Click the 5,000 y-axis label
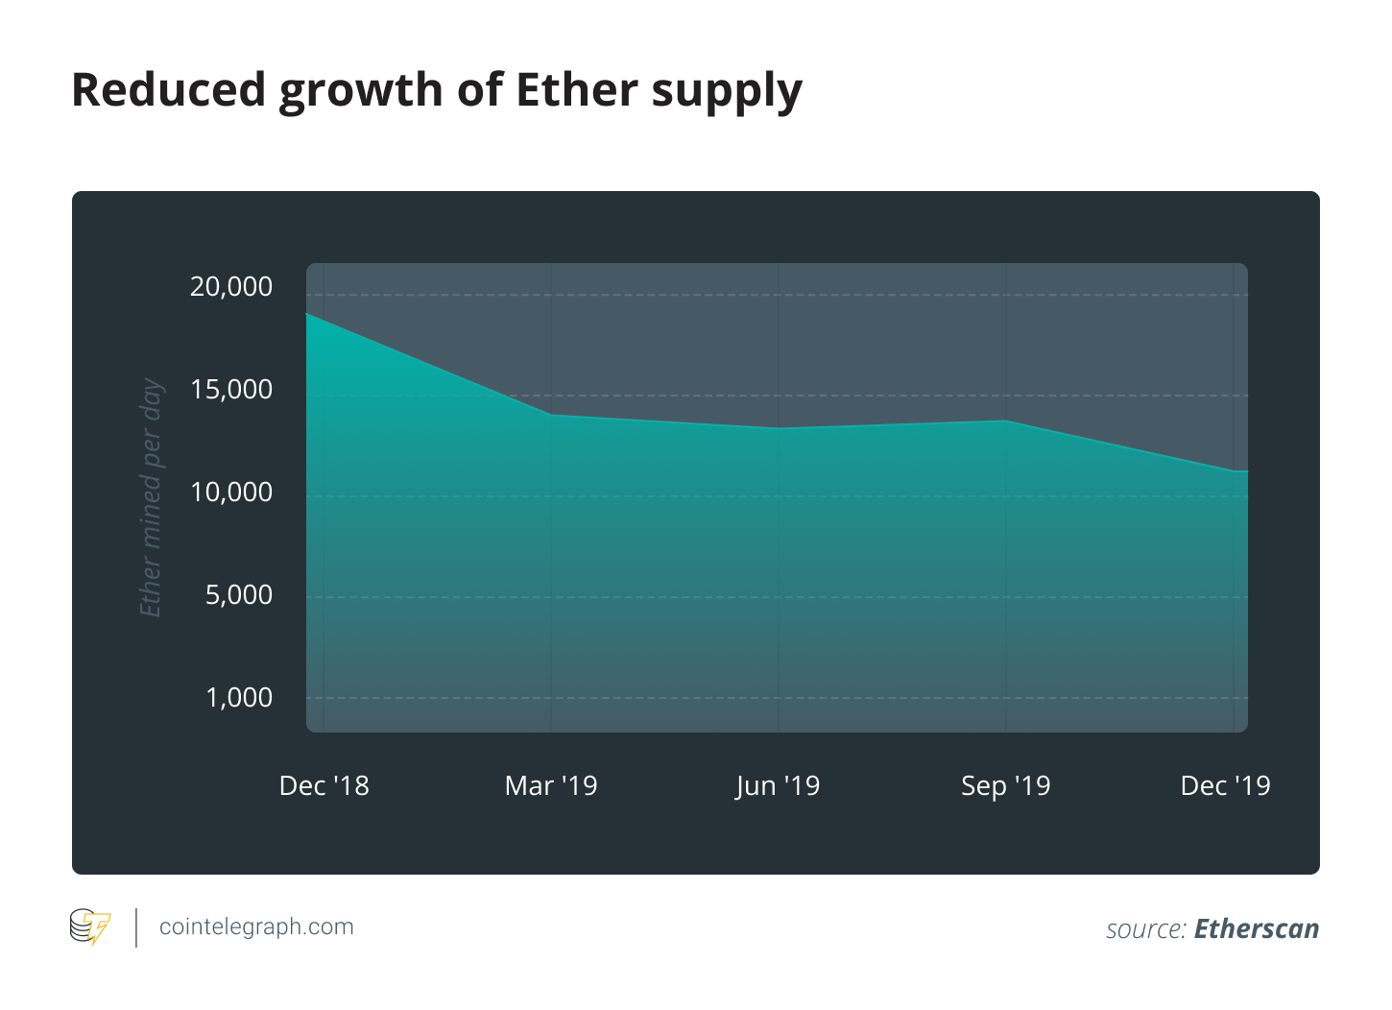Viewport: 1392px width, 1010px height. pyautogui.click(x=239, y=594)
